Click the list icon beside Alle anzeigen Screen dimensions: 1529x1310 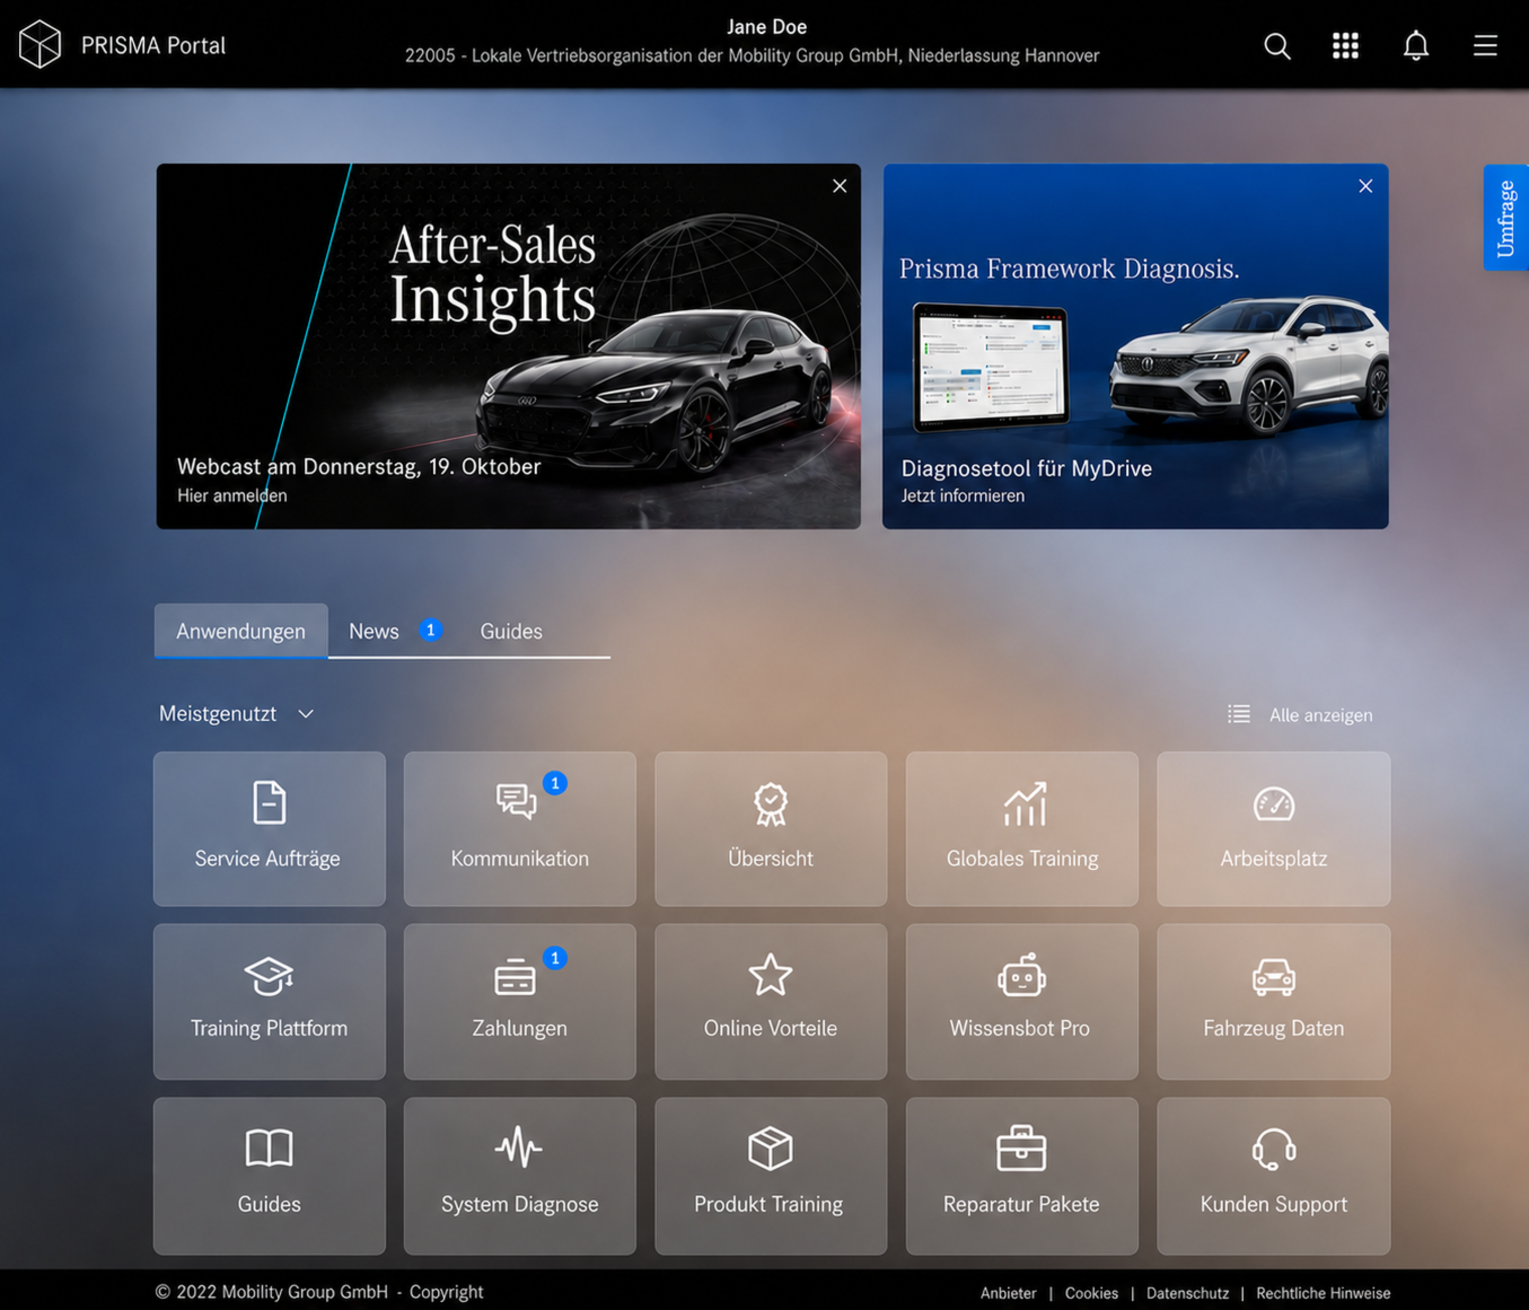[1238, 714]
